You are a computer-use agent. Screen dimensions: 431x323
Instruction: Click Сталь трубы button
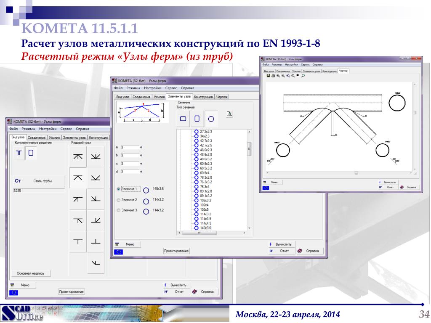tap(39, 181)
